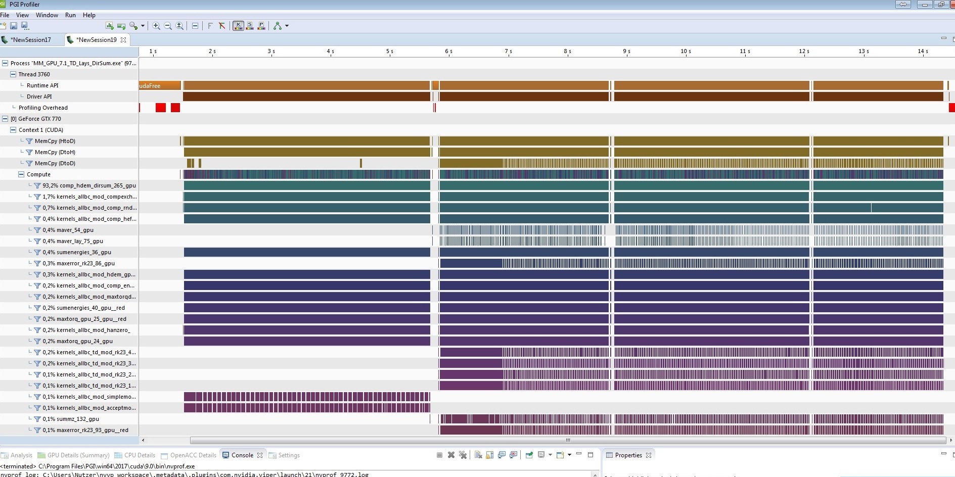955x477 pixels.
Task: Toggle the S timeline view mode
Action: 250,26
